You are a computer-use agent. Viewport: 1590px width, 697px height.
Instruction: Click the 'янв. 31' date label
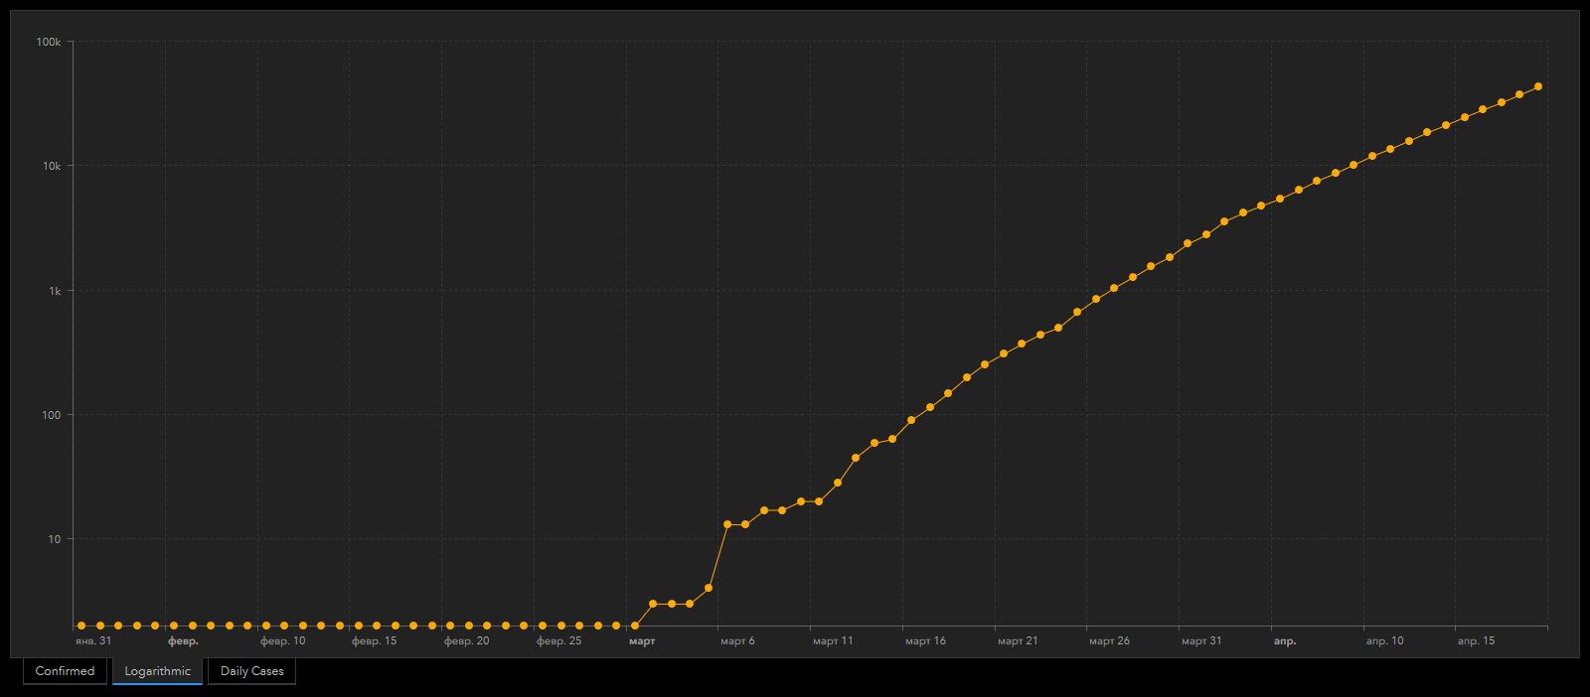click(93, 641)
